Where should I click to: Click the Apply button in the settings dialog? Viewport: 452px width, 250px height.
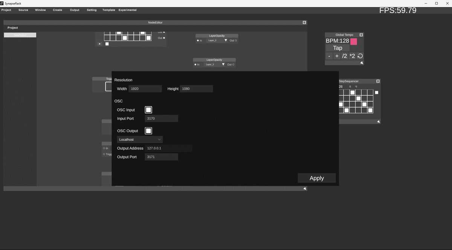pos(316,178)
